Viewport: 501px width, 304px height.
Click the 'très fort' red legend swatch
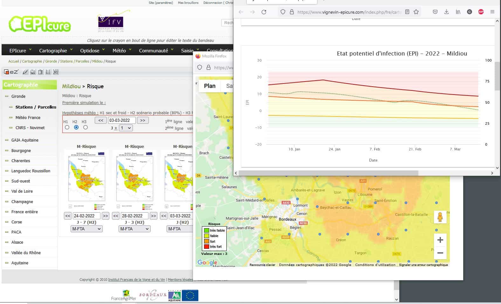click(207, 247)
